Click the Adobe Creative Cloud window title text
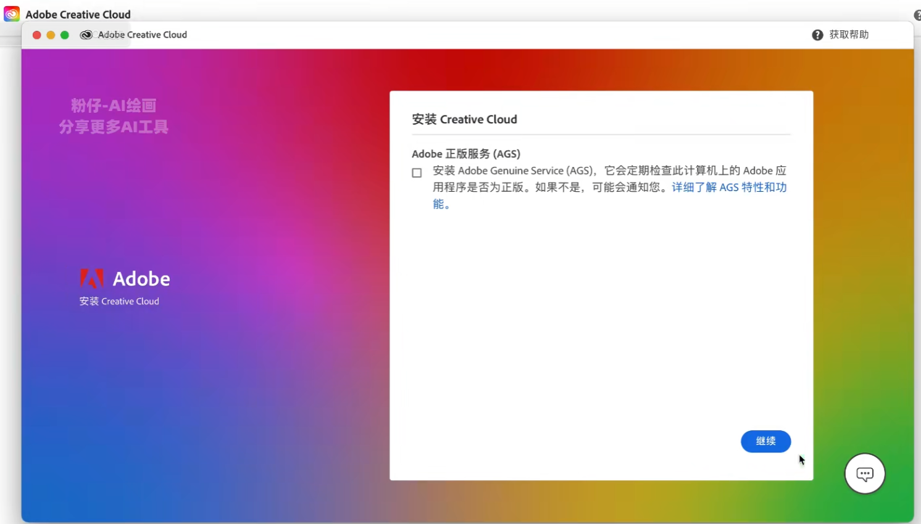This screenshot has height=524, width=921. point(143,35)
